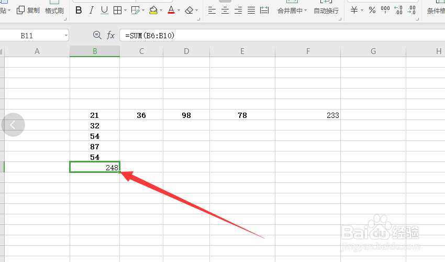Screen dimensions: 445x262
Task: Select column G header
Action: [x=373, y=51]
